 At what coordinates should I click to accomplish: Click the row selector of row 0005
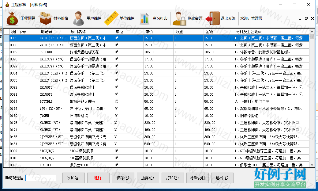(6, 38)
